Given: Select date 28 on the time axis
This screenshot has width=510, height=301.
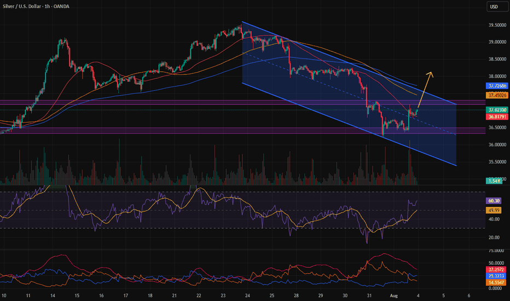Looking at the screenshot, I should tap(296, 296).
